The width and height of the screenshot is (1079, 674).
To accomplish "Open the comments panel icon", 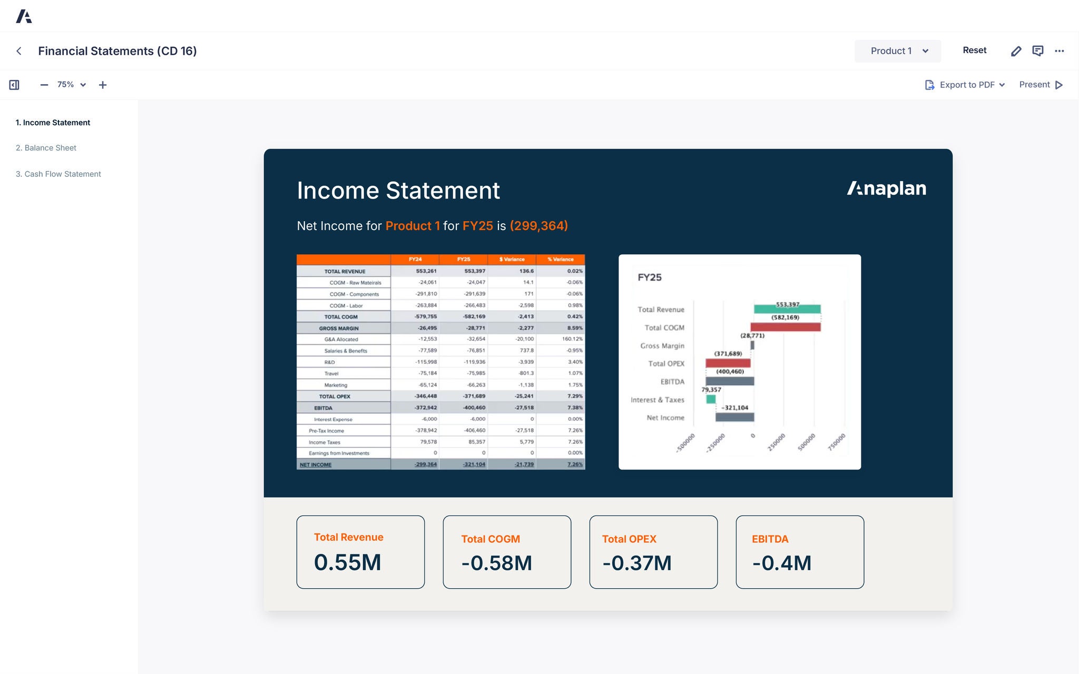I will click(x=1038, y=51).
